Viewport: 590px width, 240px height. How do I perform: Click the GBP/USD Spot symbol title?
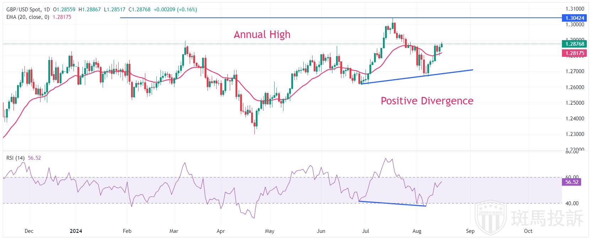coord(24,10)
